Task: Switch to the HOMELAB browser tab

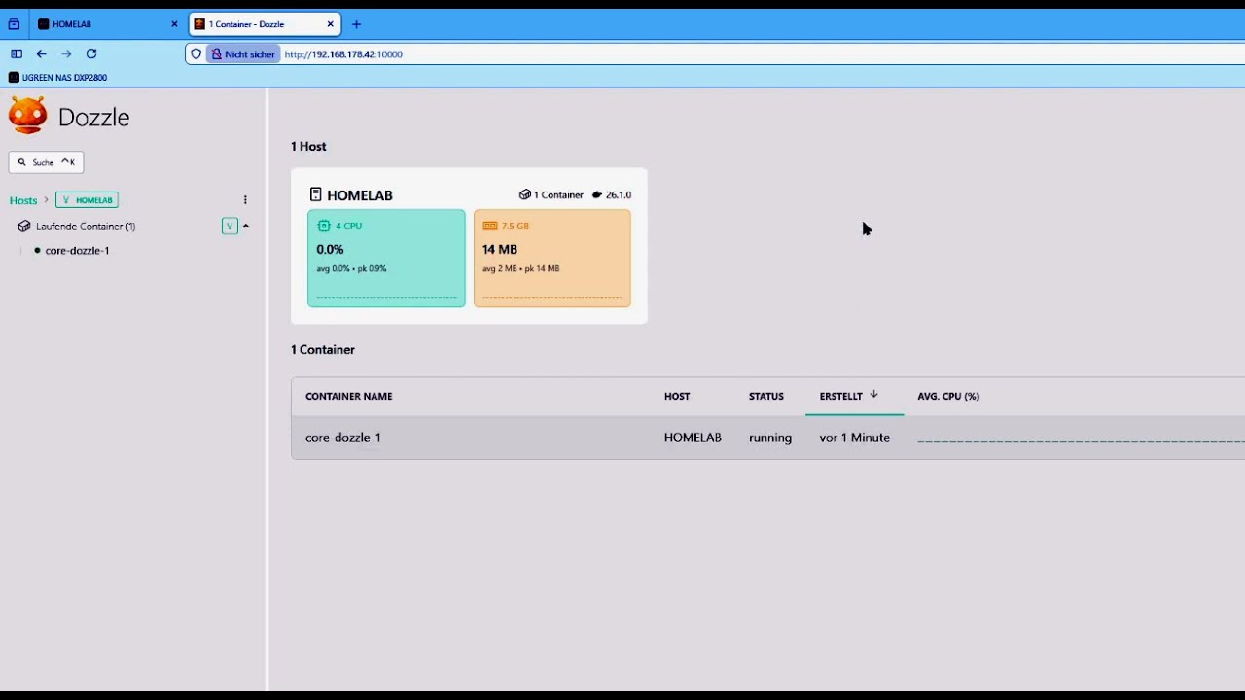Action: pyautogui.click(x=107, y=24)
